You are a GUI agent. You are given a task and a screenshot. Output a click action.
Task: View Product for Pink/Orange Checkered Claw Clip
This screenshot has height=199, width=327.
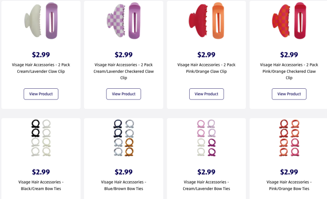coord(289,94)
